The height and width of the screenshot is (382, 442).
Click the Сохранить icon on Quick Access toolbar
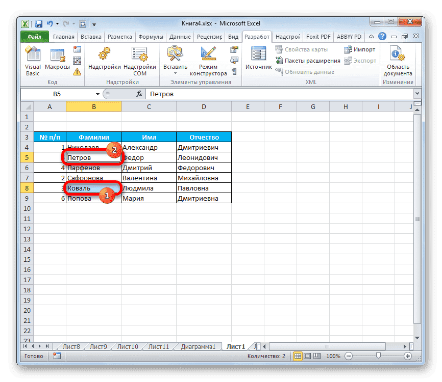(x=38, y=23)
